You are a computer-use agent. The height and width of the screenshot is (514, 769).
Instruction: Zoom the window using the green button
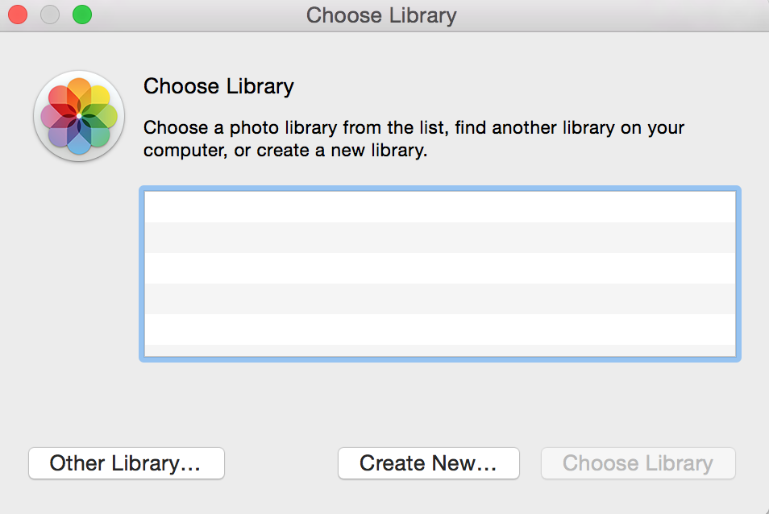[x=81, y=15]
